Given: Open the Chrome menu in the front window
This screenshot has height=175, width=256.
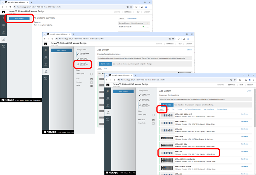Looking at the screenshot, I should point(254,80).
